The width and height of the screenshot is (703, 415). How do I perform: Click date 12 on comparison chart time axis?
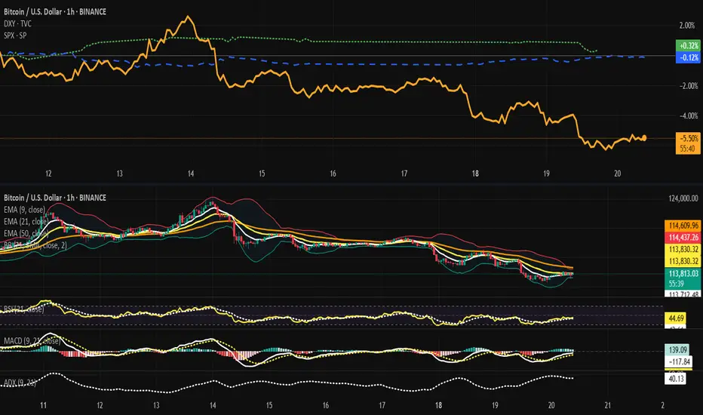[48, 174]
